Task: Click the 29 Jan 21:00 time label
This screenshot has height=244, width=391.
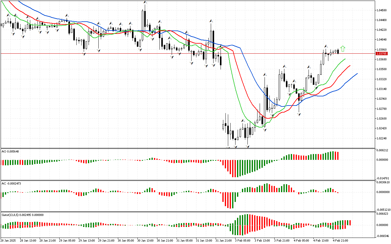Action: pos(106,241)
